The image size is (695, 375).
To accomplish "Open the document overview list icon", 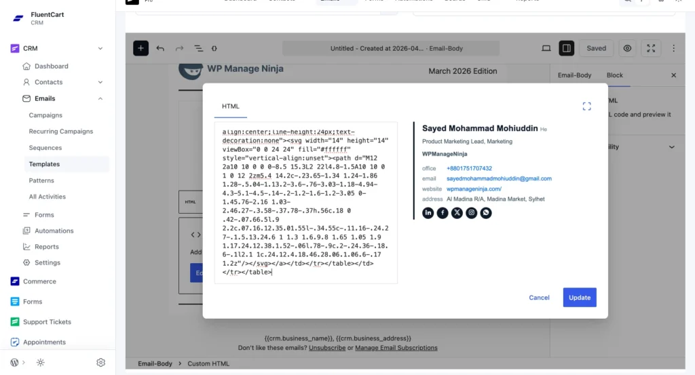I will click(x=198, y=48).
